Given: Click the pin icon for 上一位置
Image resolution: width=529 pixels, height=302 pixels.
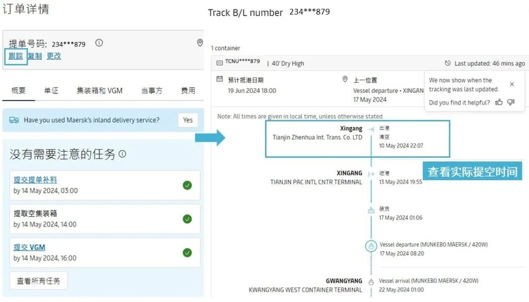Looking at the screenshot, I should point(345,79).
